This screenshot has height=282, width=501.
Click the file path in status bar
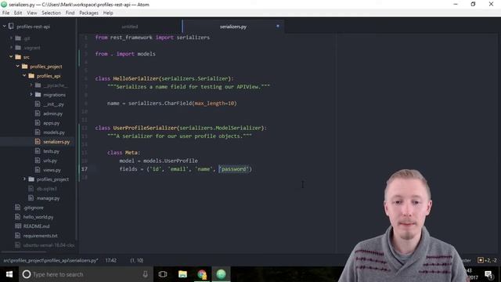(x=51, y=261)
